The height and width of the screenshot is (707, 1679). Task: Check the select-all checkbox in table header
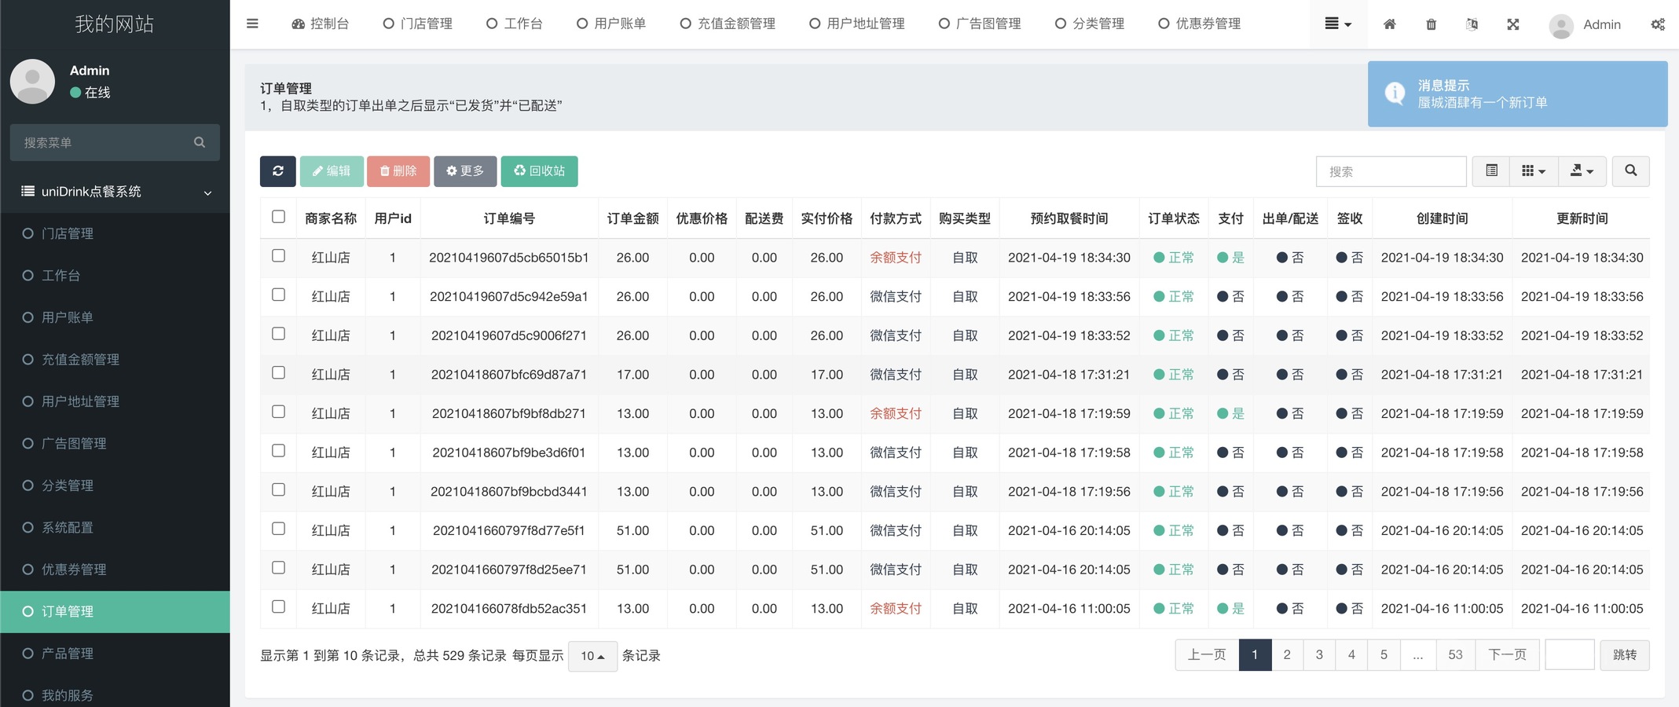click(x=278, y=217)
